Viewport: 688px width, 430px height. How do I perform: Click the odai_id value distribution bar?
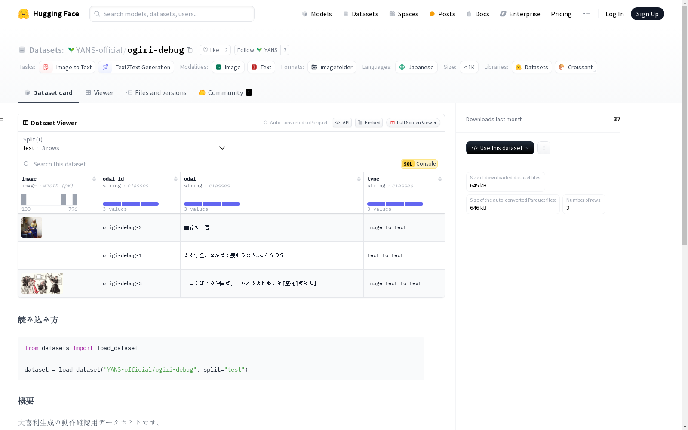131,204
